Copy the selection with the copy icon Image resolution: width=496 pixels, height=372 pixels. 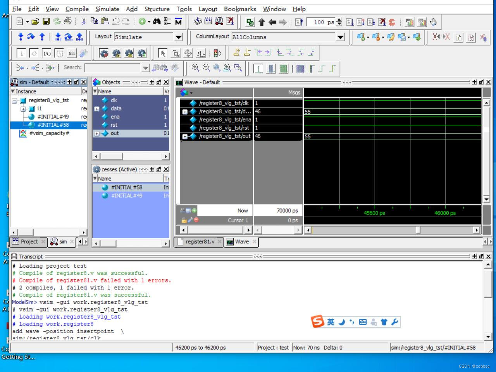coord(94,21)
